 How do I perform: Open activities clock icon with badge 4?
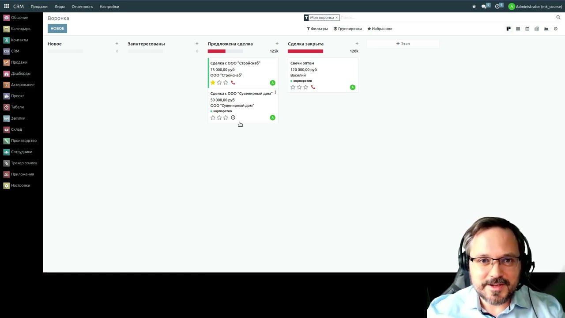499,6
